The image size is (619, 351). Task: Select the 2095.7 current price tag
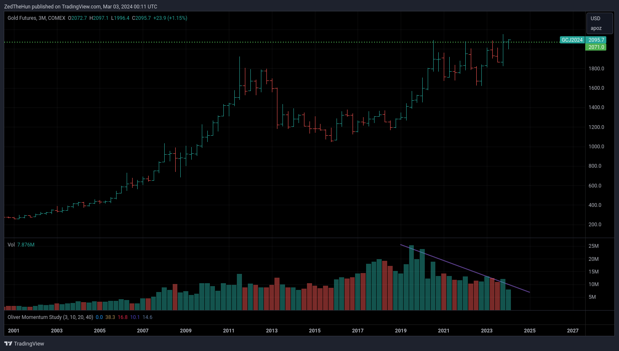tap(596, 40)
